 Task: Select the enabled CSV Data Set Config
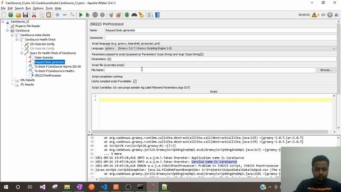tap(42, 44)
